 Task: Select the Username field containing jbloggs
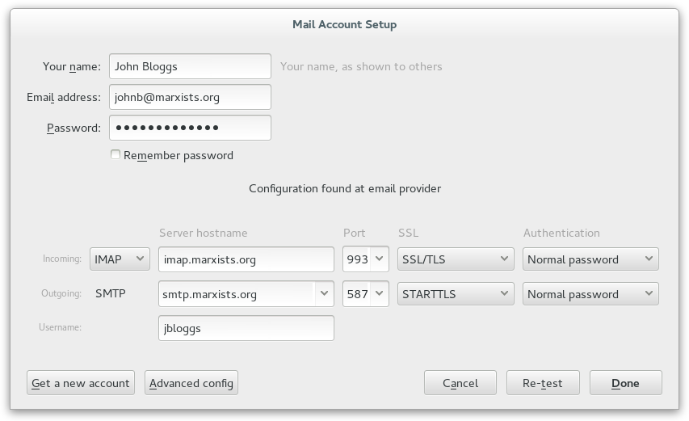click(246, 328)
